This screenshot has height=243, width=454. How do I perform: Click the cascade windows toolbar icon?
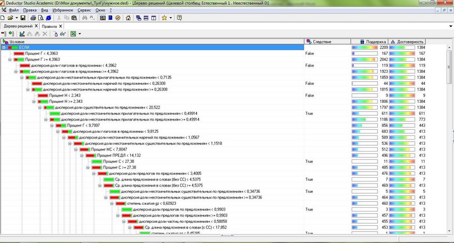tap(139, 18)
